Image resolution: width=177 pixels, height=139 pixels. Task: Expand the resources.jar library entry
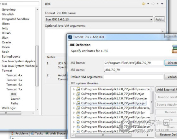click(74, 89)
